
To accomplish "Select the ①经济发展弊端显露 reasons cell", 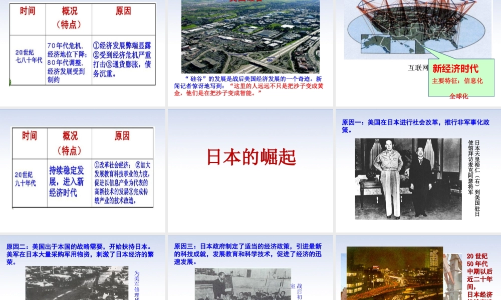I will point(123,59).
